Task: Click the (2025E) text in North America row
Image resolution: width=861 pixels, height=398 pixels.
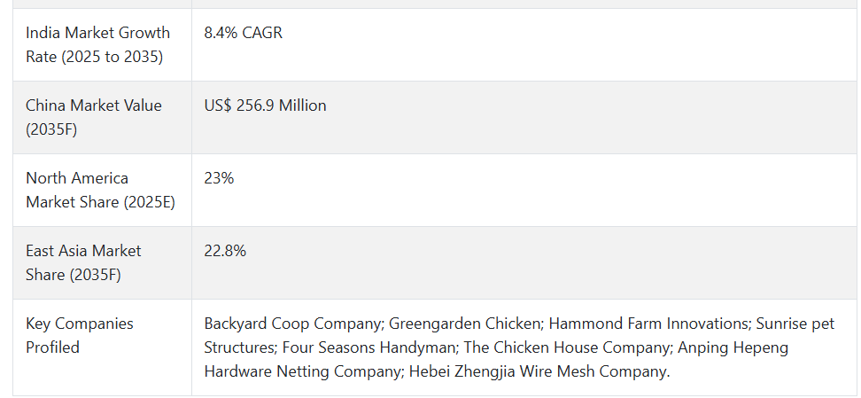Action: tap(150, 202)
